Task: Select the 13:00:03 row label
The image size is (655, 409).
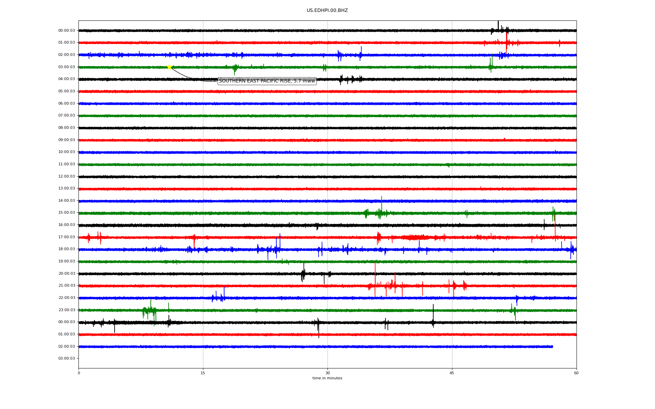Action: coord(67,188)
